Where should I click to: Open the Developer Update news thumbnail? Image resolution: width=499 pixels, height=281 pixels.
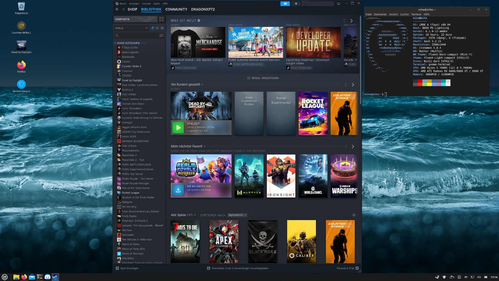click(313, 42)
